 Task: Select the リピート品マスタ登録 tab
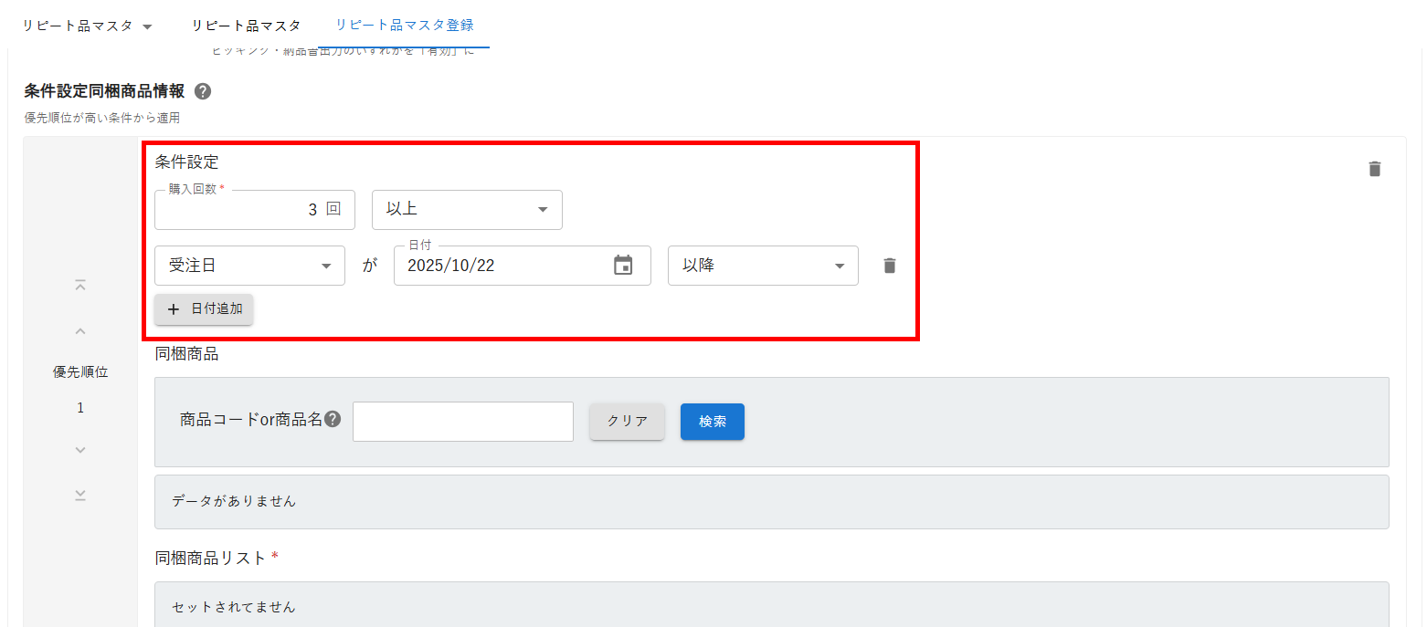click(404, 26)
